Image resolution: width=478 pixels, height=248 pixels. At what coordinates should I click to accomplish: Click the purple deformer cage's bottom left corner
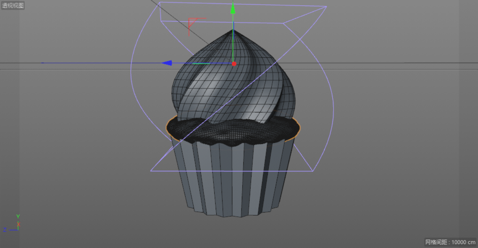pyautogui.click(x=151, y=171)
